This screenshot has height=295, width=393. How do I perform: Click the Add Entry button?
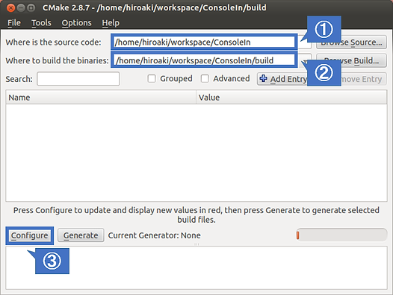tap(282, 79)
